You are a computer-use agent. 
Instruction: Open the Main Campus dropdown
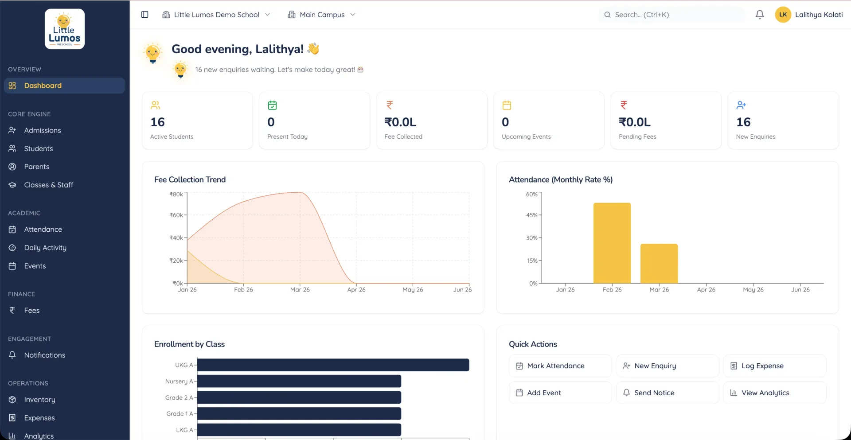tap(321, 15)
